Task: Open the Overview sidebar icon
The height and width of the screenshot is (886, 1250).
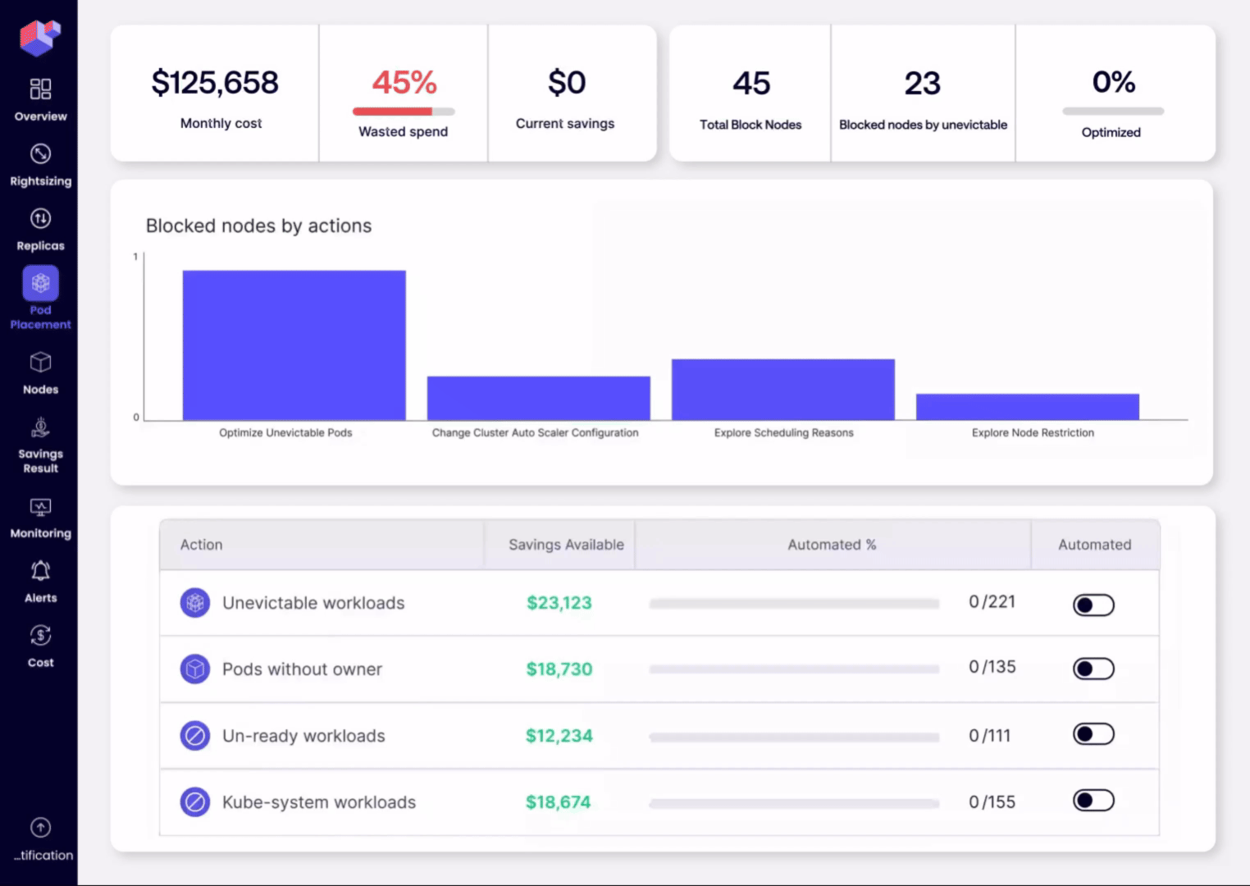Action: pyautogui.click(x=40, y=89)
